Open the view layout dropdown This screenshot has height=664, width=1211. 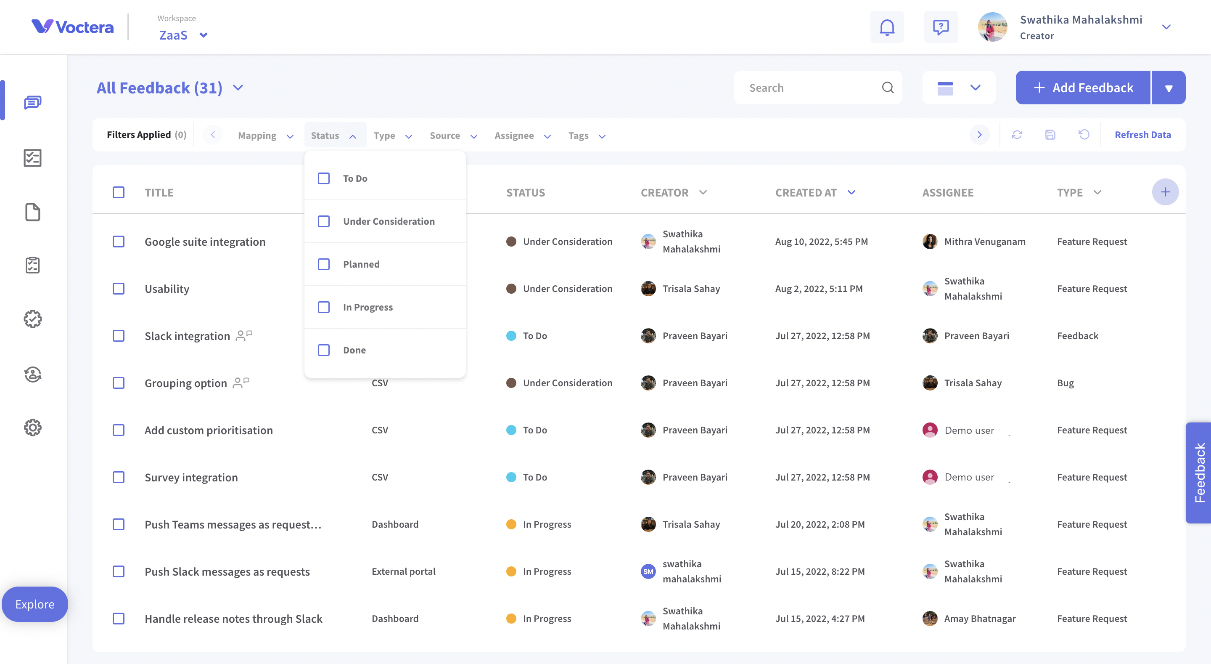tap(959, 88)
